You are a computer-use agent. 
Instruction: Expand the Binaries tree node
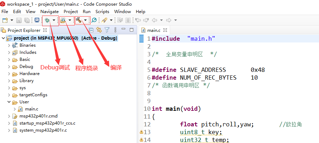(x=9, y=45)
